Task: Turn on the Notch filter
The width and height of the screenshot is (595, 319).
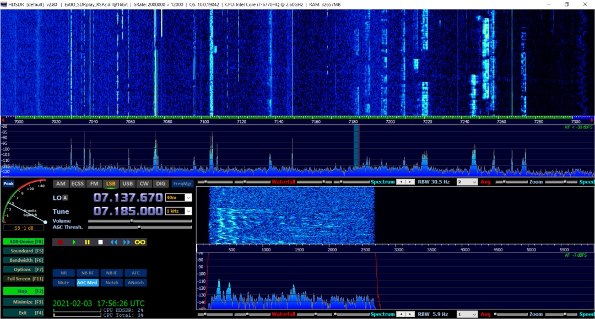Action: pyautogui.click(x=112, y=283)
